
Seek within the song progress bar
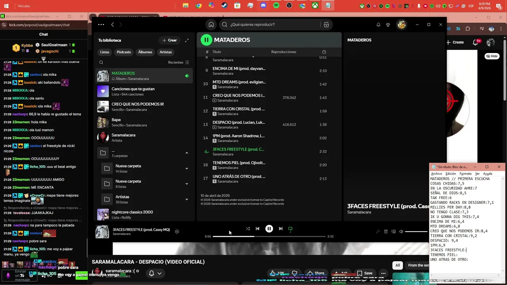click(269, 236)
